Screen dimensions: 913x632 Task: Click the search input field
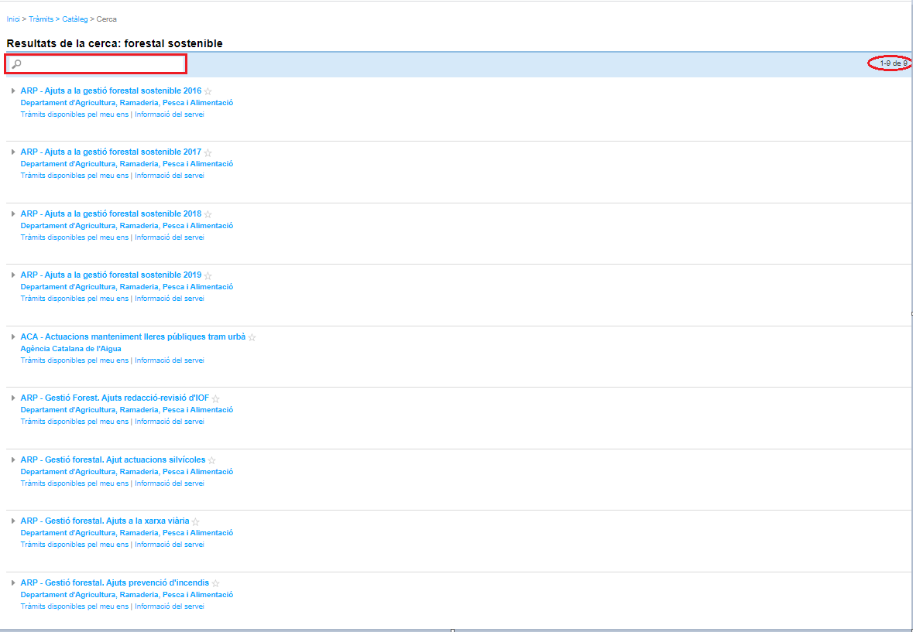pyautogui.click(x=102, y=64)
